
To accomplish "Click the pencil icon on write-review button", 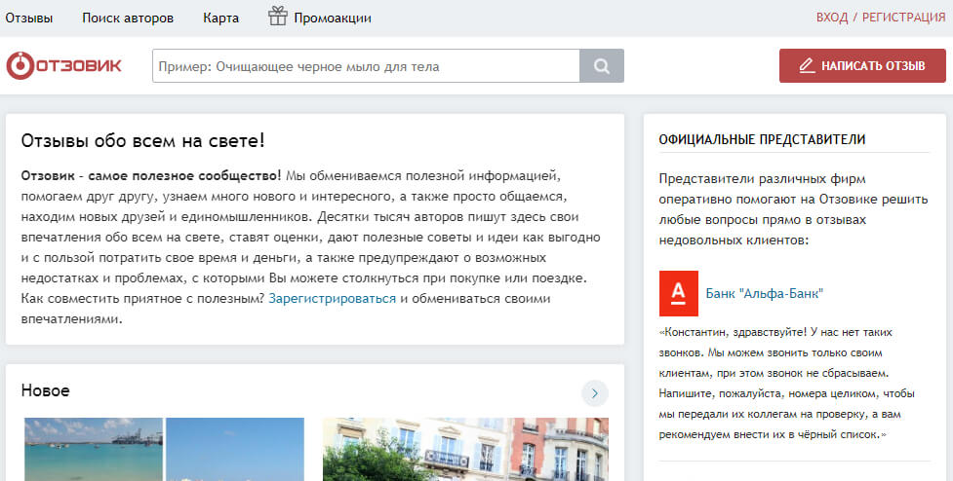I will 806,66.
